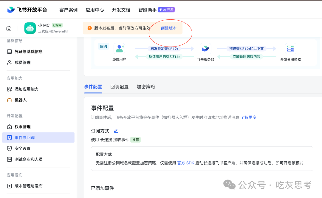This screenshot has width=322, height=198.
Task: Open 应用中心 in the top navigation
Action: coord(95,10)
